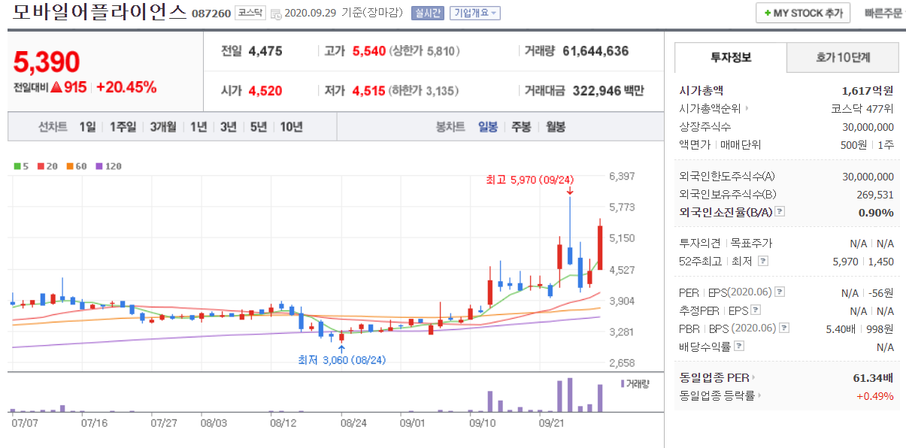Click the 거래량 volume legend marker
Viewport: 906px width, 448px height.
pyautogui.click(x=623, y=383)
